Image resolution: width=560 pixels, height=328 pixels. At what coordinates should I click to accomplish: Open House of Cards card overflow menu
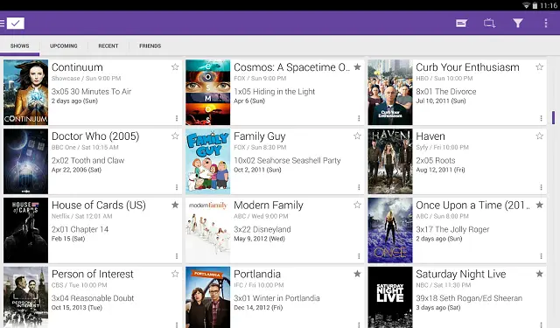click(177, 256)
